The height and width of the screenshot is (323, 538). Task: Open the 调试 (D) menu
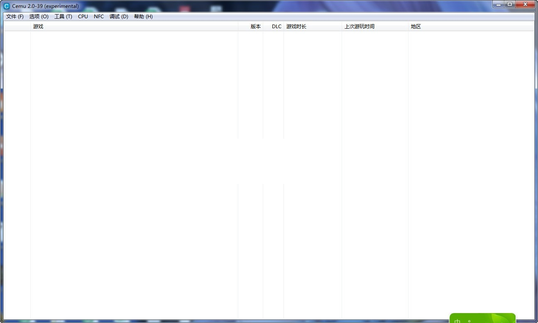pos(119,17)
